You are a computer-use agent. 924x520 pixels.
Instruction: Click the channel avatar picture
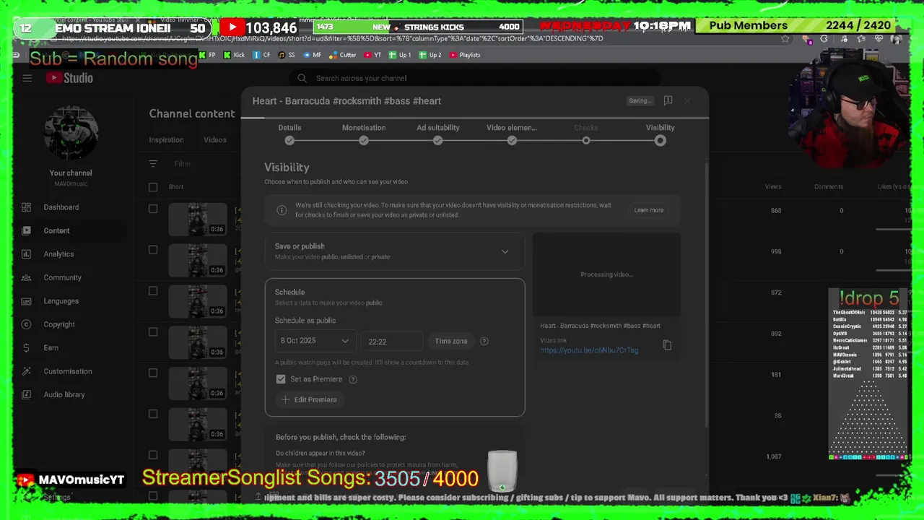coord(71,134)
